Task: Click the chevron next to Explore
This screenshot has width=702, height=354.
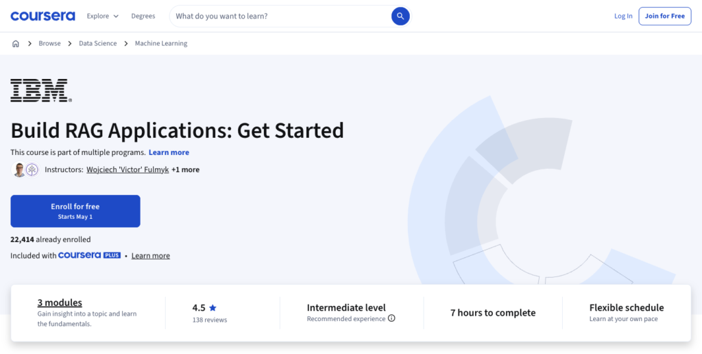Action: tap(116, 16)
